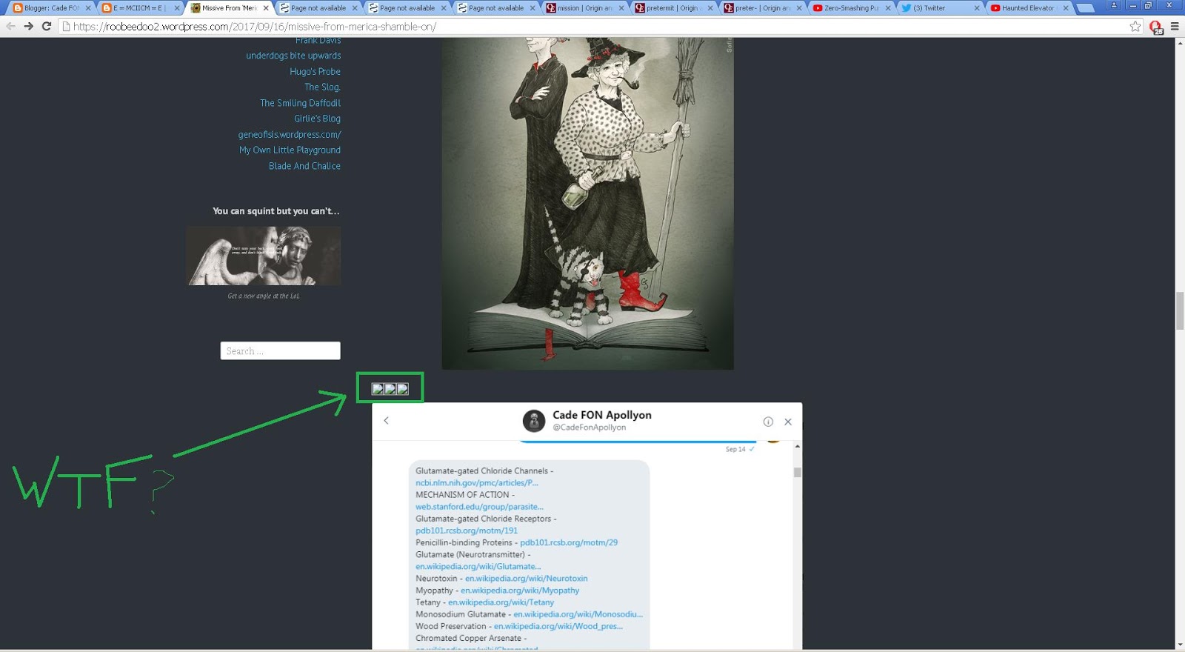The width and height of the screenshot is (1185, 652).
Task: Switch to the Zero-Smashing Pu YouTube tab
Action: pos(850,8)
